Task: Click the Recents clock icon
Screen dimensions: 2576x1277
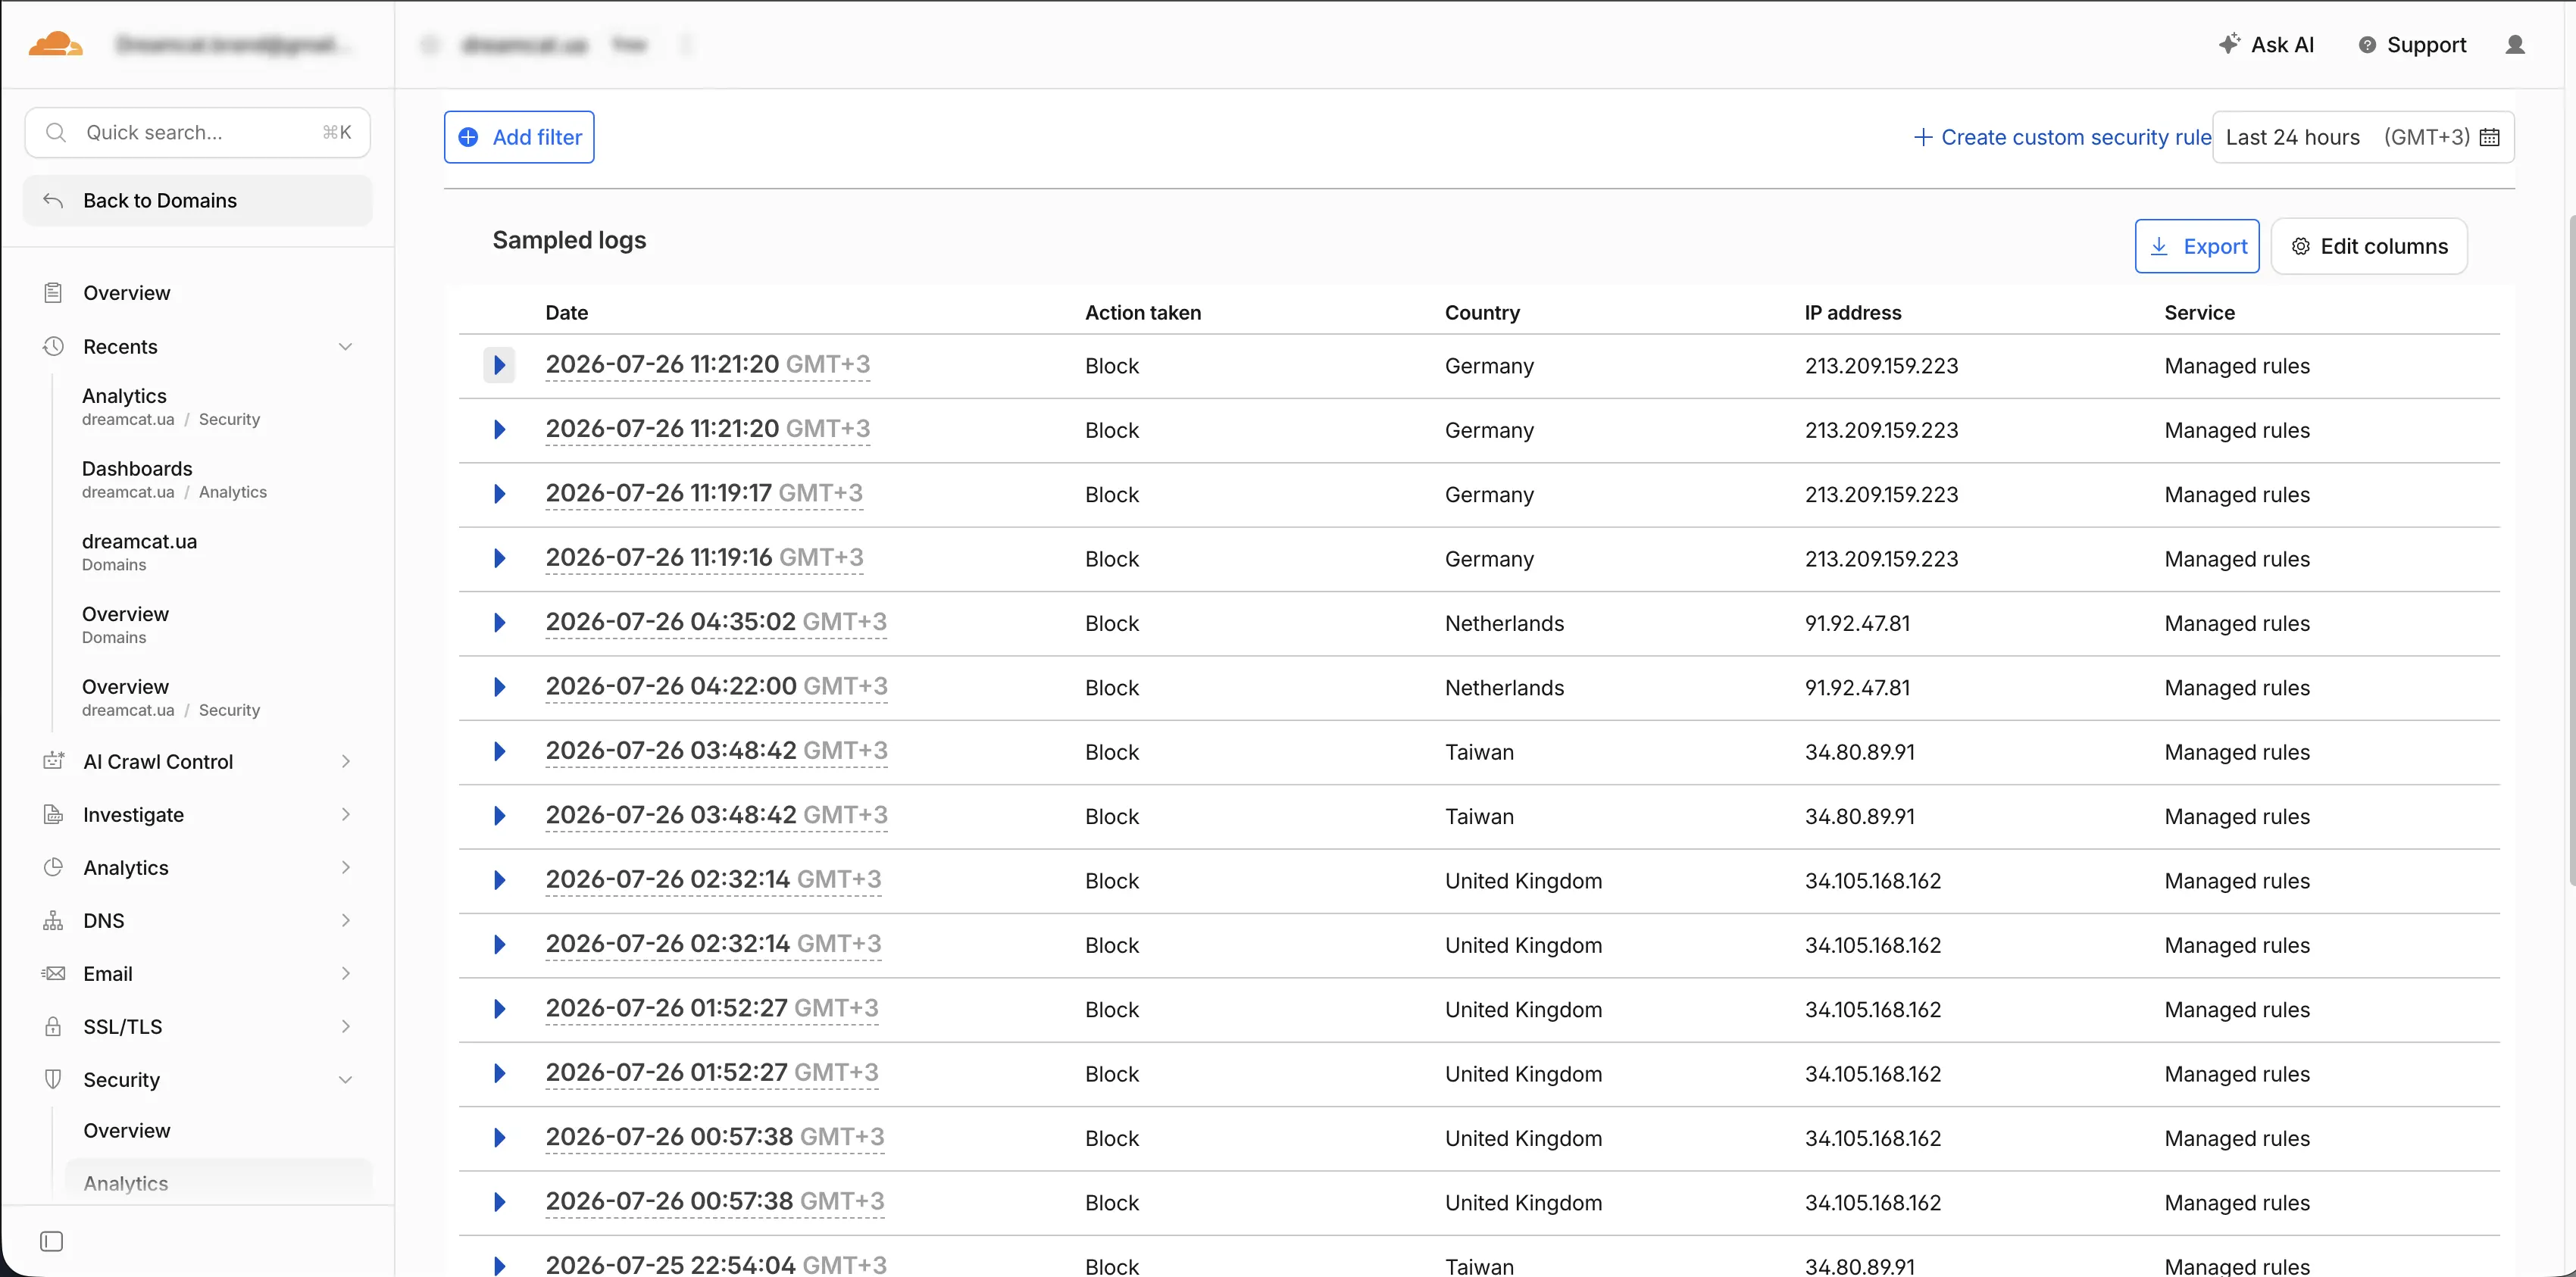Action: pyautogui.click(x=53, y=347)
